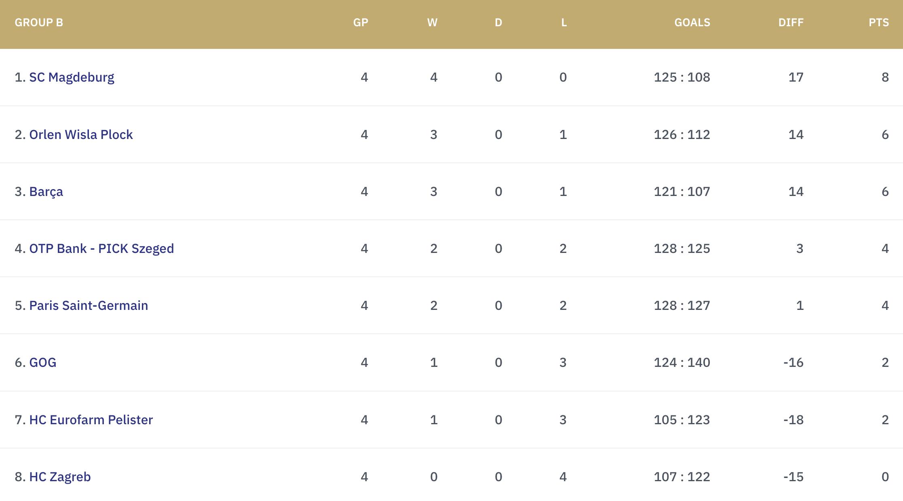Screen dimensions: 903x501
Task: Click the GROUP B column header
Action: 39,23
